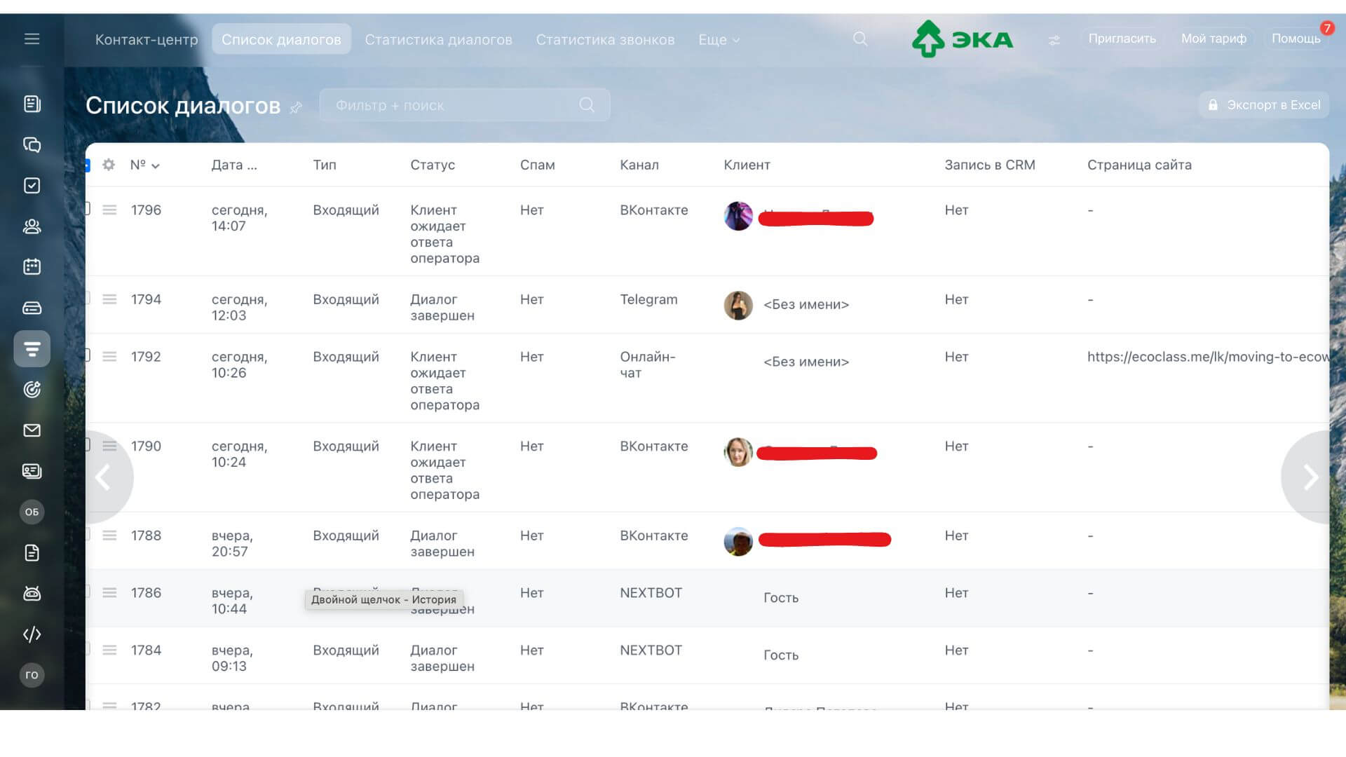Open the tasks checkmark sidebar icon
Screen dimensions: 1346x757
pyautogui.click(x=32, y=186)
